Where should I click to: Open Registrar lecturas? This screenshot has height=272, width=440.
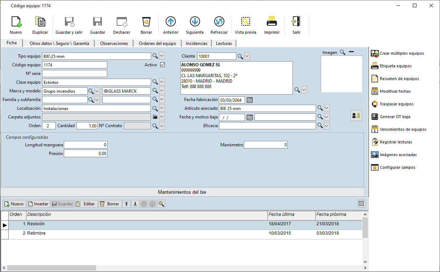391,142
